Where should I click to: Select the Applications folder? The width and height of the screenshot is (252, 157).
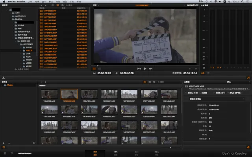[x=20, y=16]
